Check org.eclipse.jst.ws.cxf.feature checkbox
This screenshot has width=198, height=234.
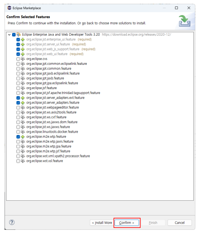point(18,117)
